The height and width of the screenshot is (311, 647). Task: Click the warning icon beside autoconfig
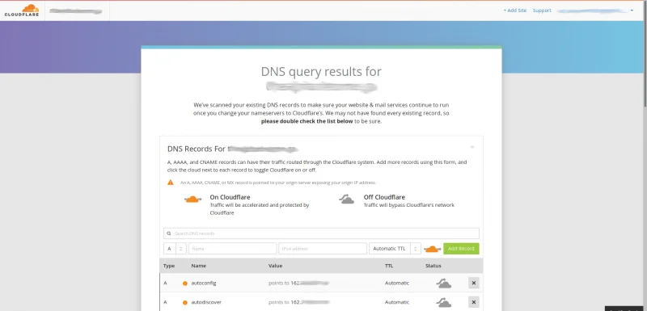185,284
